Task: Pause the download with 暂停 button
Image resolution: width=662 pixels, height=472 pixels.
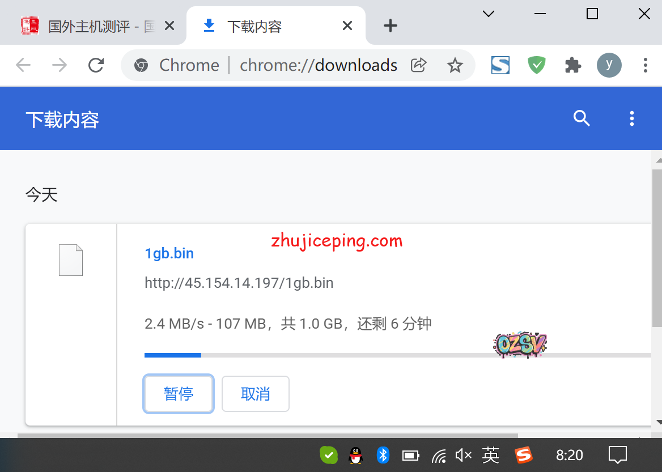Action: tap(179, 394)
